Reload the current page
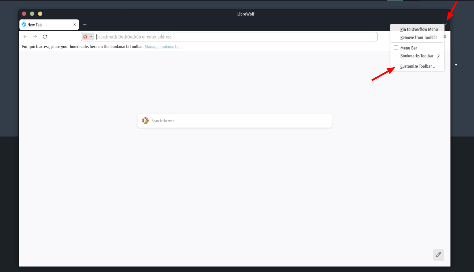This screenshot has height=272, width=474. coord(45,37)
